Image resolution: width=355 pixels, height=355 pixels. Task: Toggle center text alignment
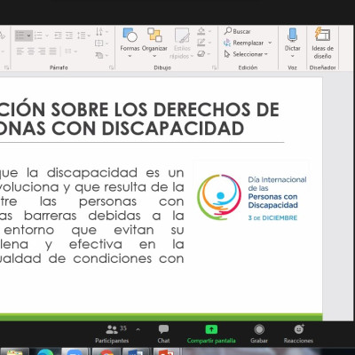(31, 51)
